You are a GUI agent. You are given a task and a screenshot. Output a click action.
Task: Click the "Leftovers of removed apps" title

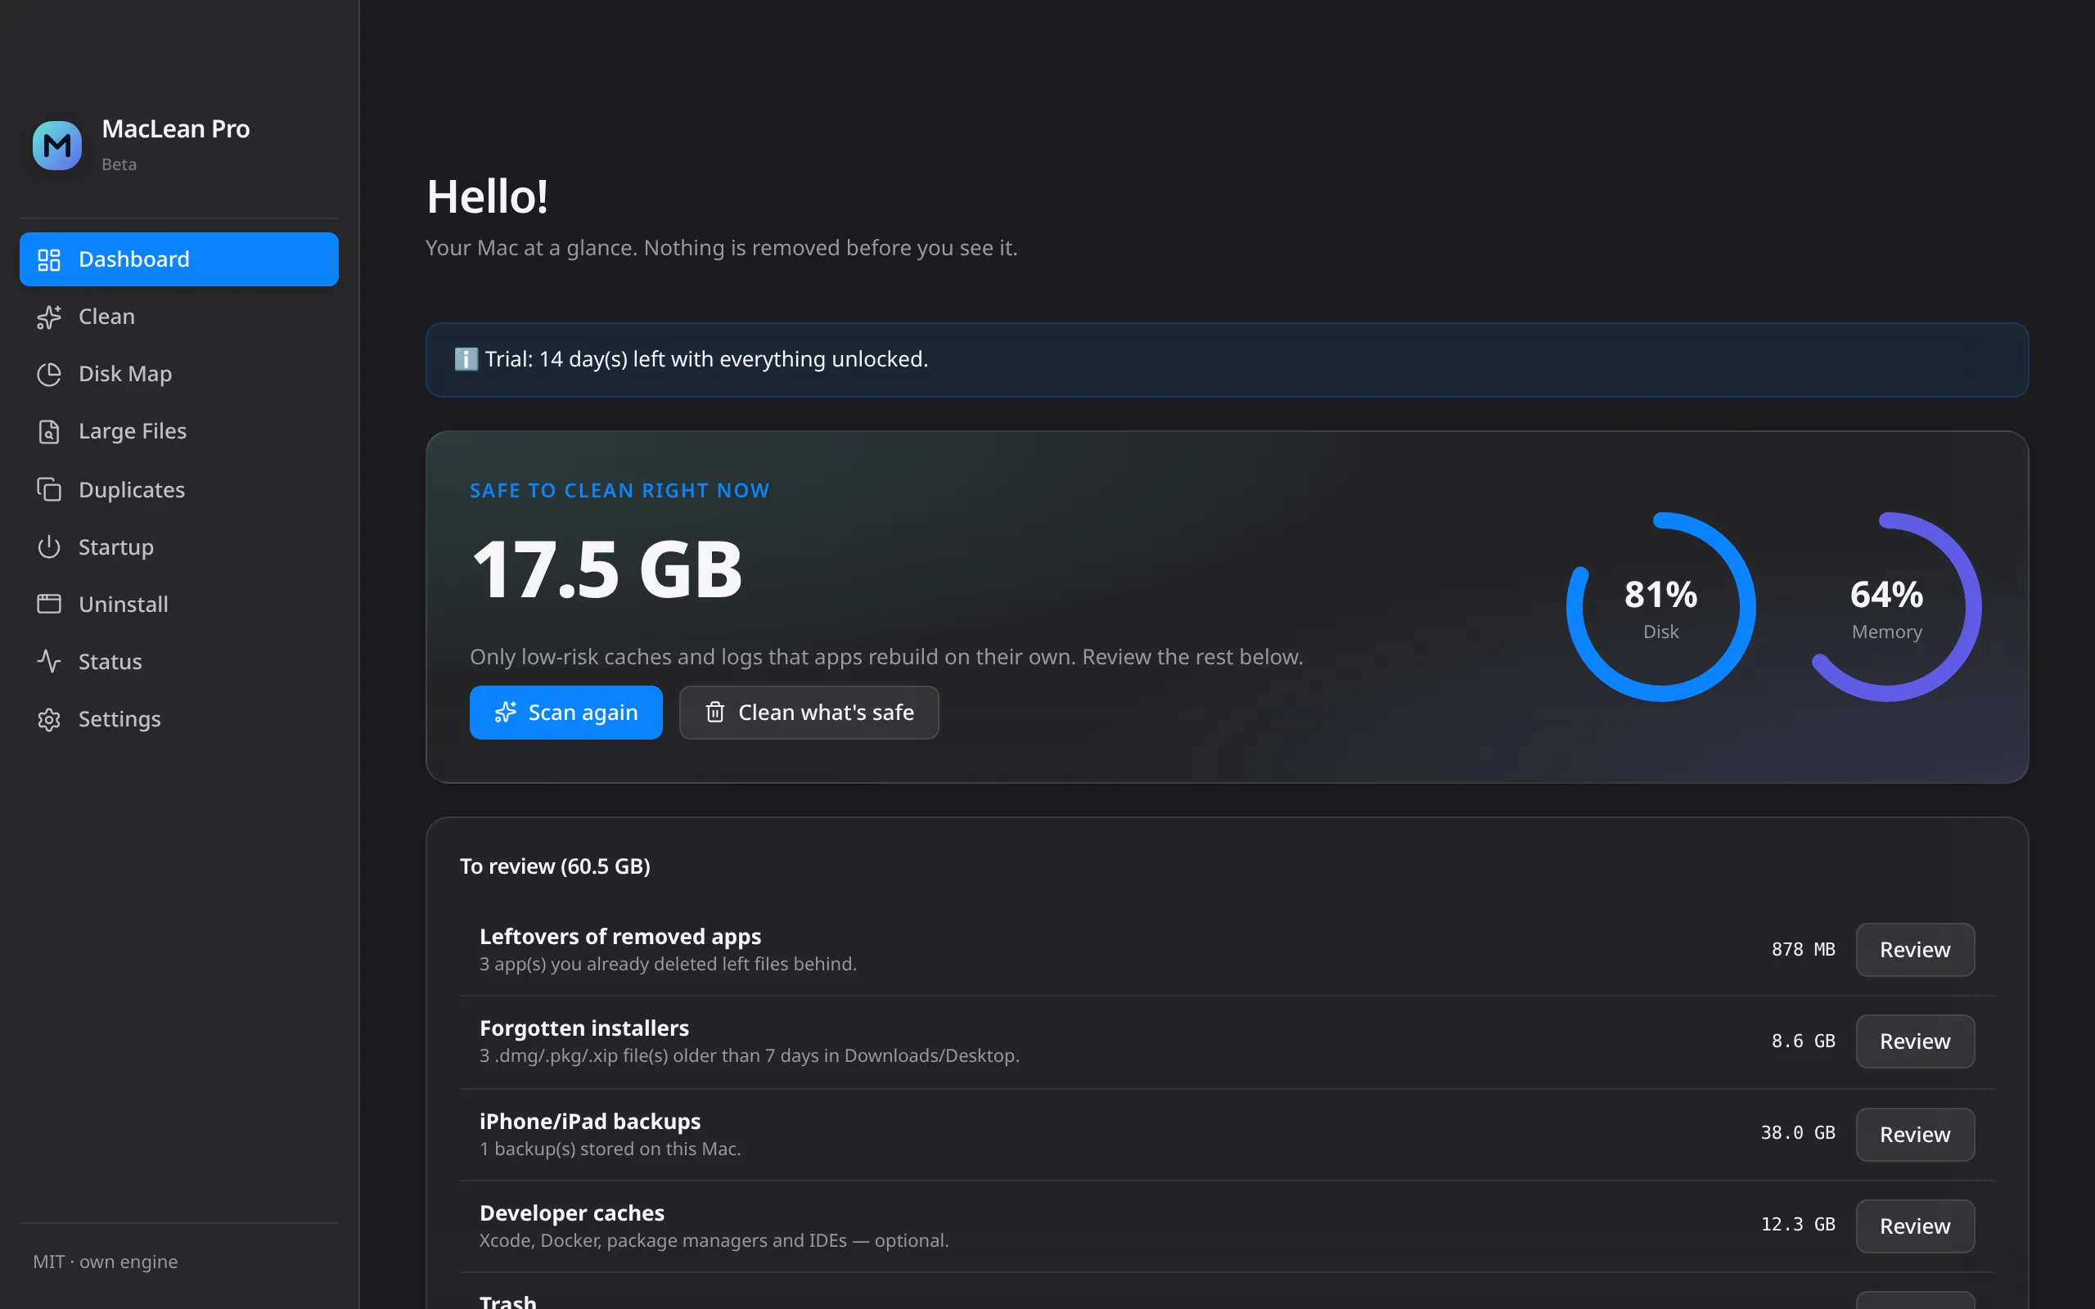[x=620, y=937]
